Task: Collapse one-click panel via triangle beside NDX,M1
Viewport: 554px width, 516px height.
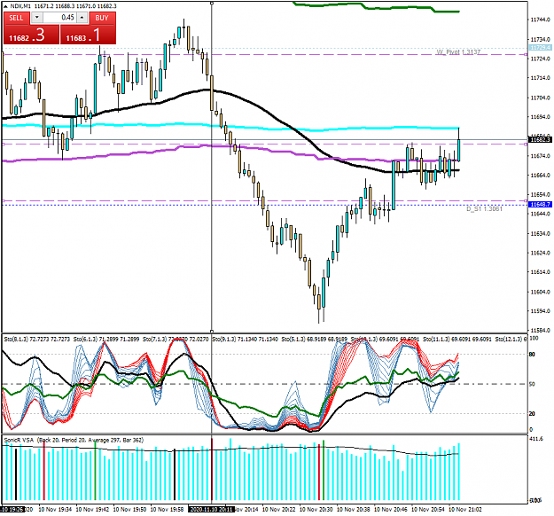Action: click(x=5, y=6)
